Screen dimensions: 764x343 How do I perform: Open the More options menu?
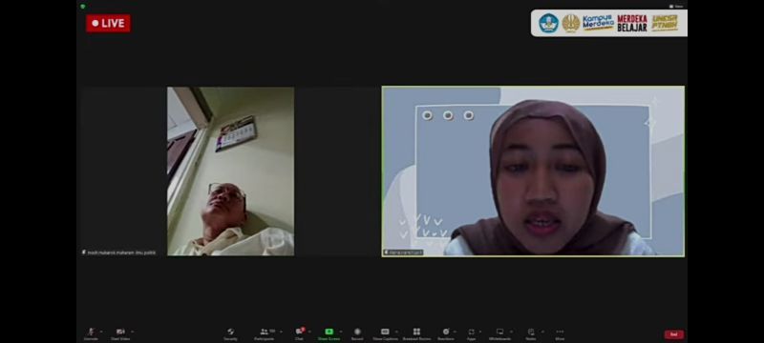[560, 333]
